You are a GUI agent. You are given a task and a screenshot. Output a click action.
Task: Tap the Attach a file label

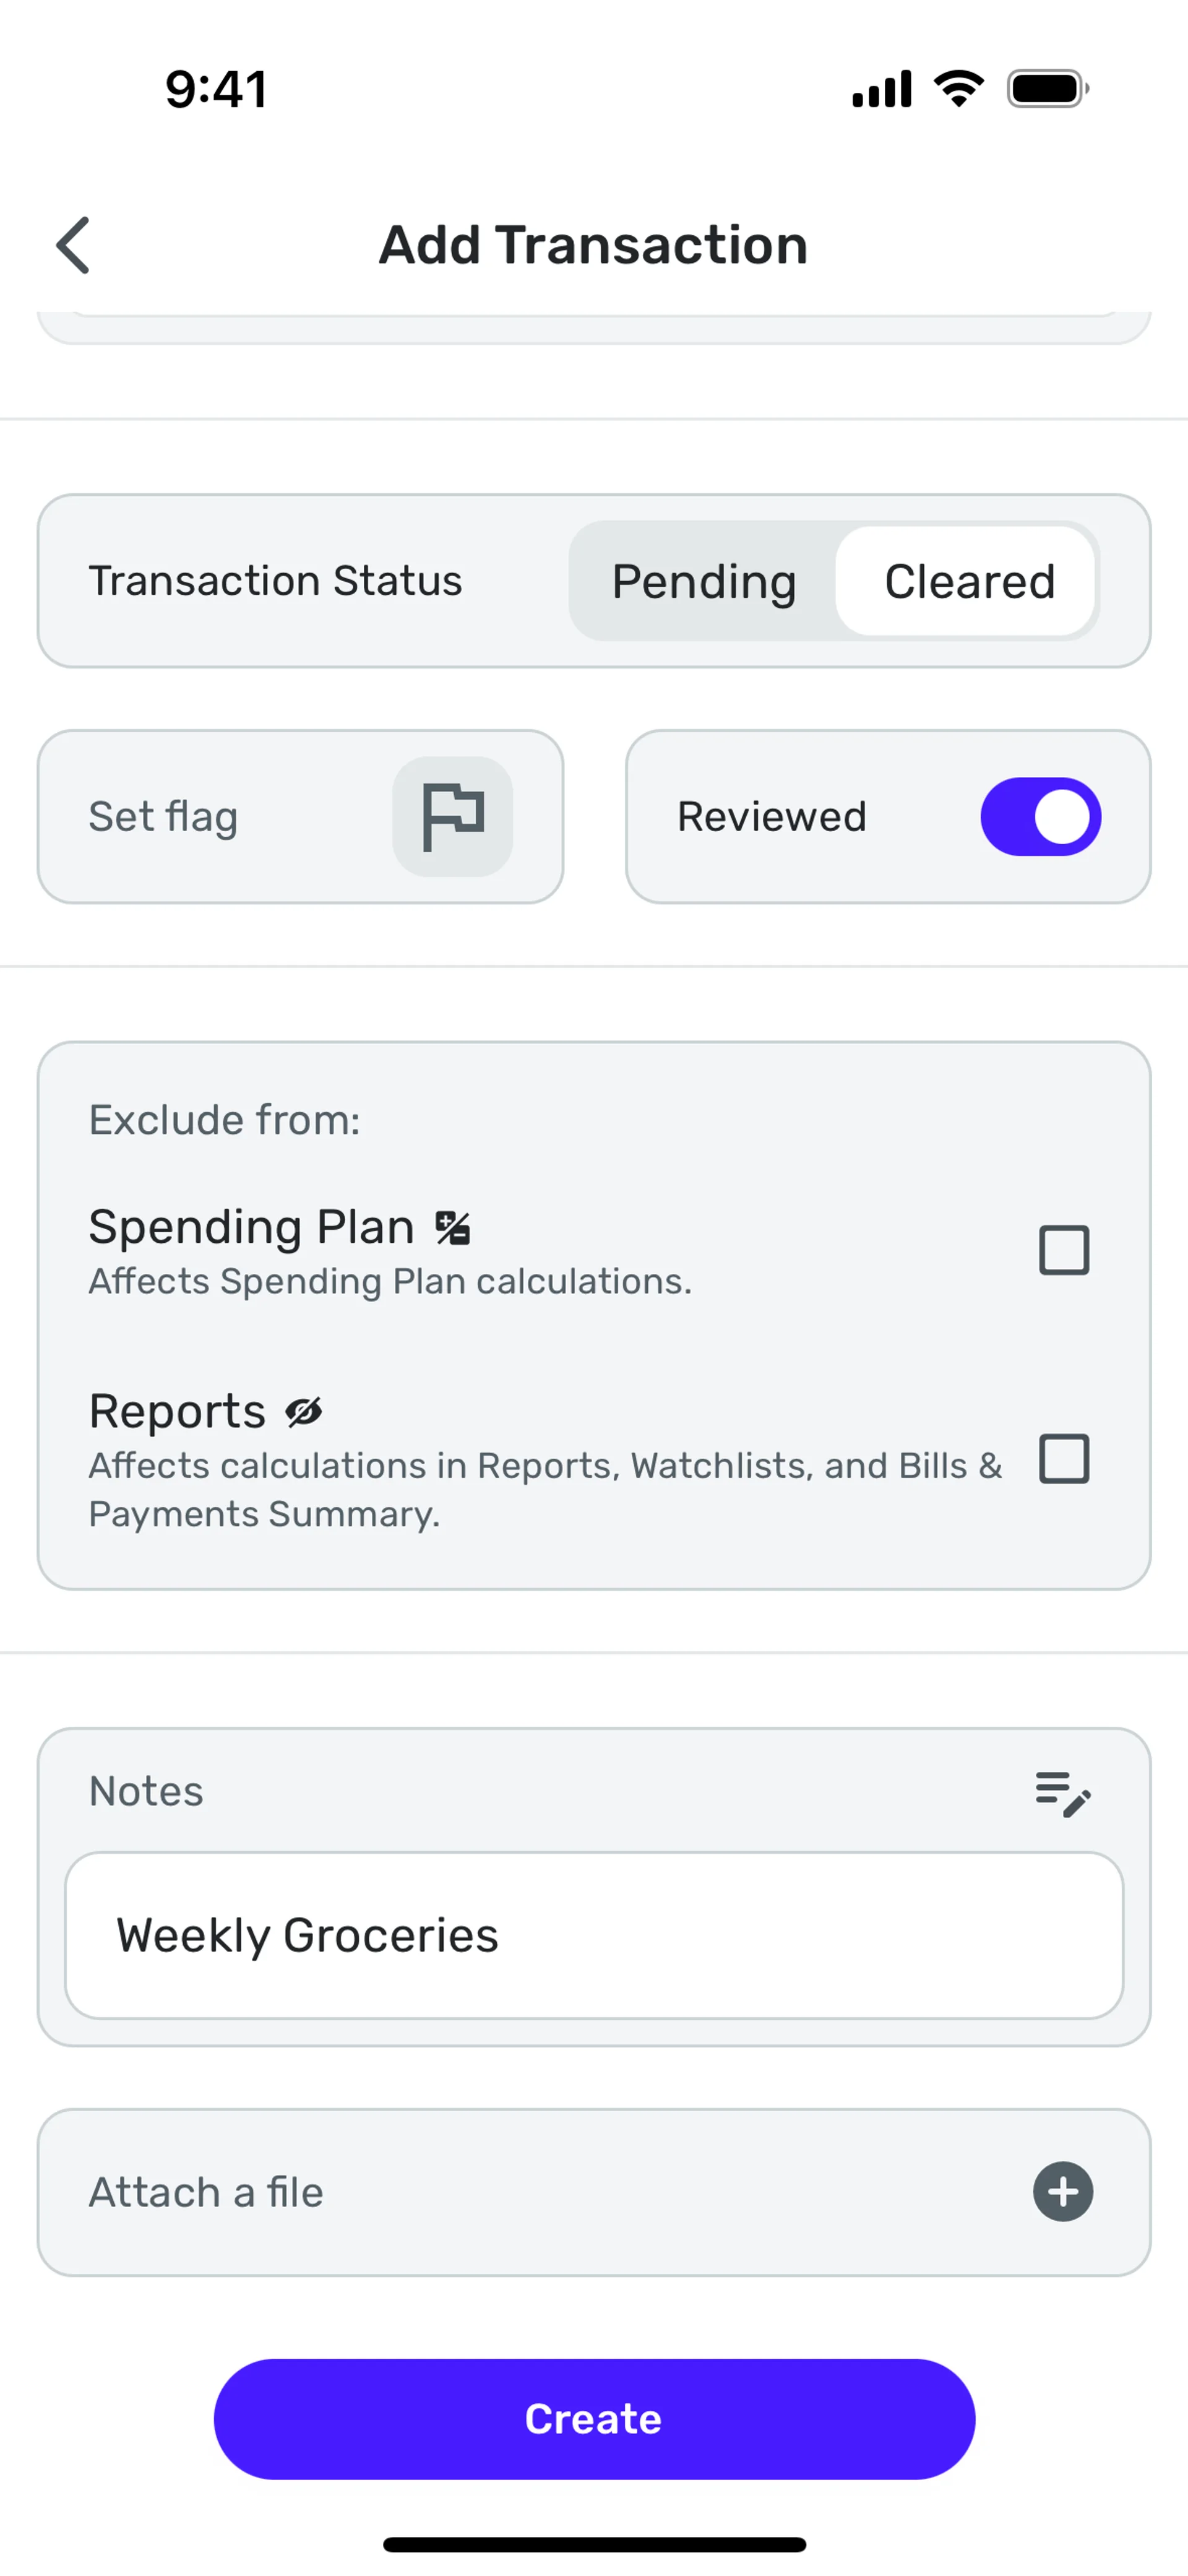click(x=206, y=2192)
